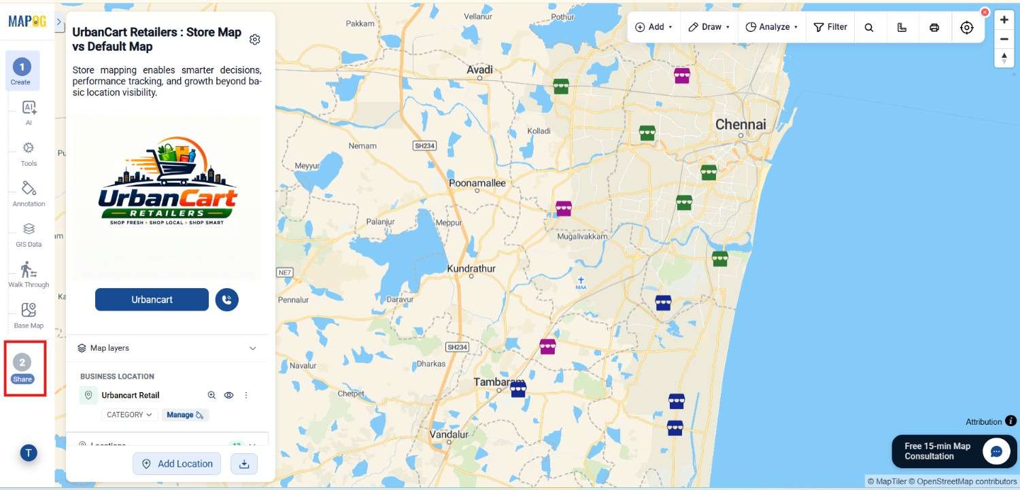
Task: Click the Add Location button
Action: tap(177, 464)
